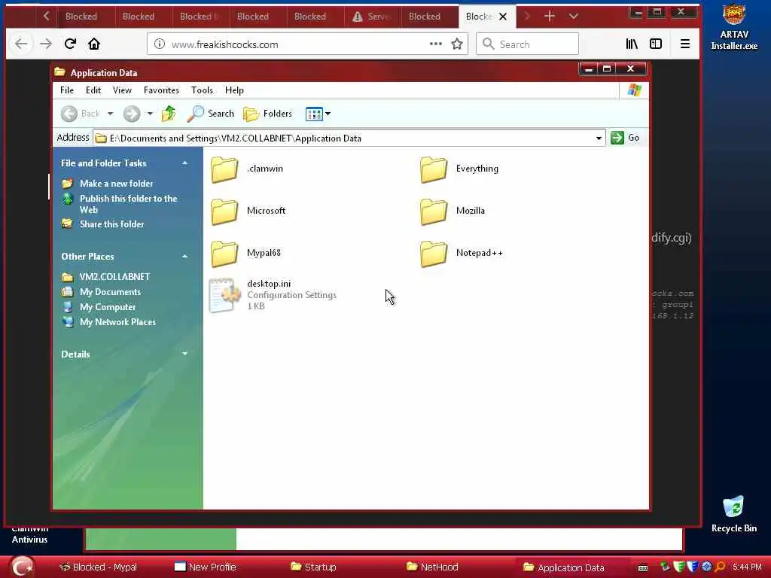Screen dimensions: 771x578
Task: Click the Explorer Forward button
Action: [132, 114]
